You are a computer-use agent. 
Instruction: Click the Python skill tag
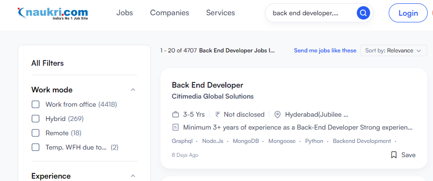[x=314, y=141]
